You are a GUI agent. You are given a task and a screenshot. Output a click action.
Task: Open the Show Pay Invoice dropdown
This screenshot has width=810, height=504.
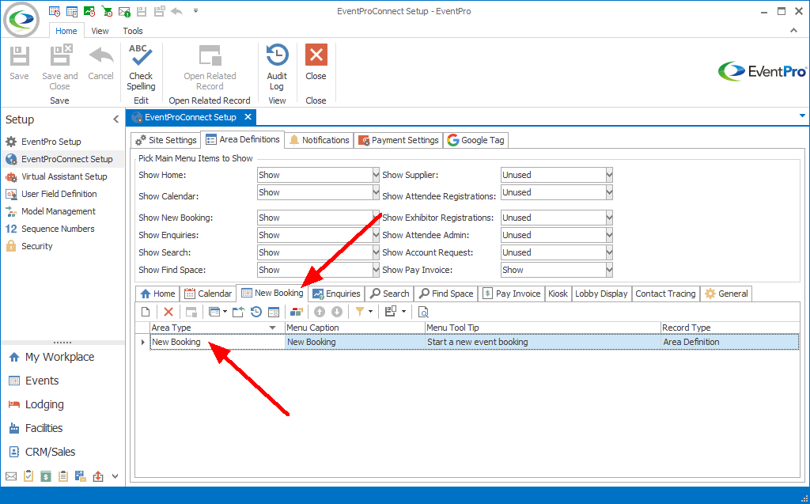tap(609, 270)
